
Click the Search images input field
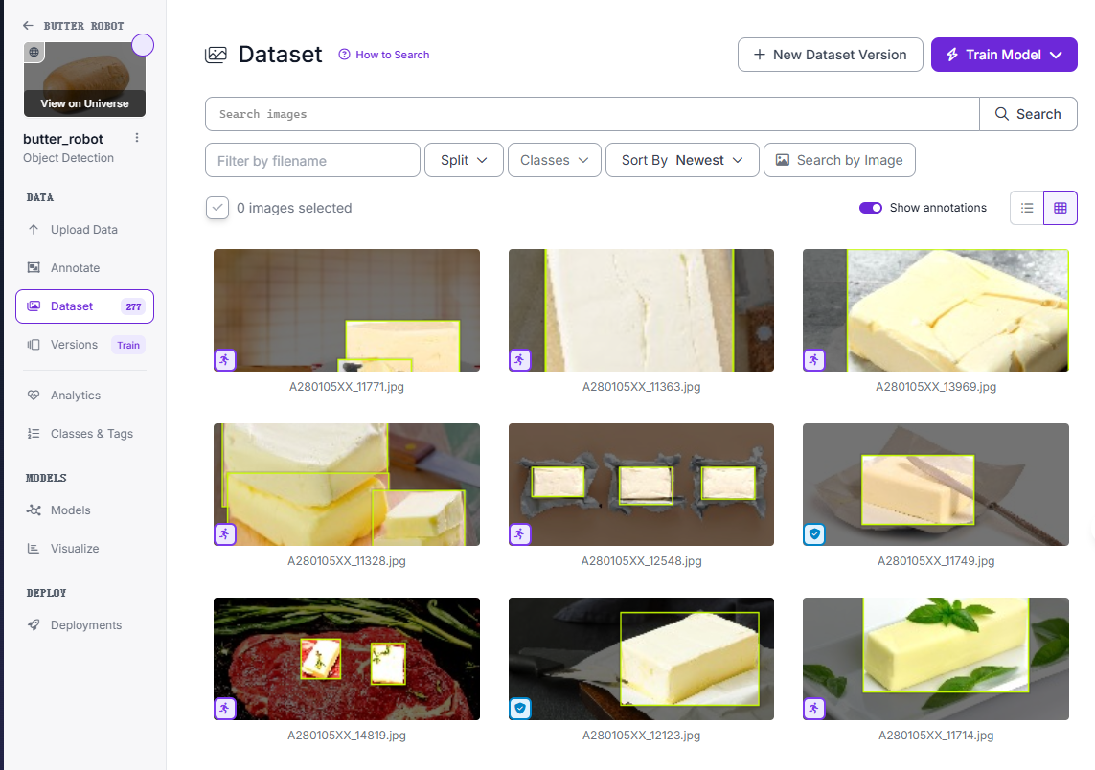pyautogui.click(x=592, y=114)
